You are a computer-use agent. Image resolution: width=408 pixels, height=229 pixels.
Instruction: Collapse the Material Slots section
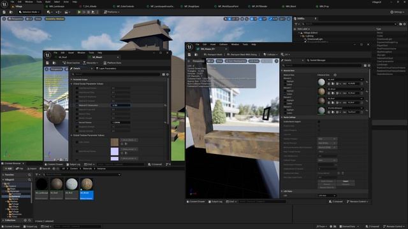(x=282, y=71)
